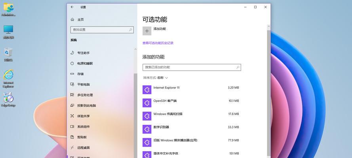Screen dimensions: 352x158
Task: Open the Administrator desktop folder icon
Action: tap(9, 8)
